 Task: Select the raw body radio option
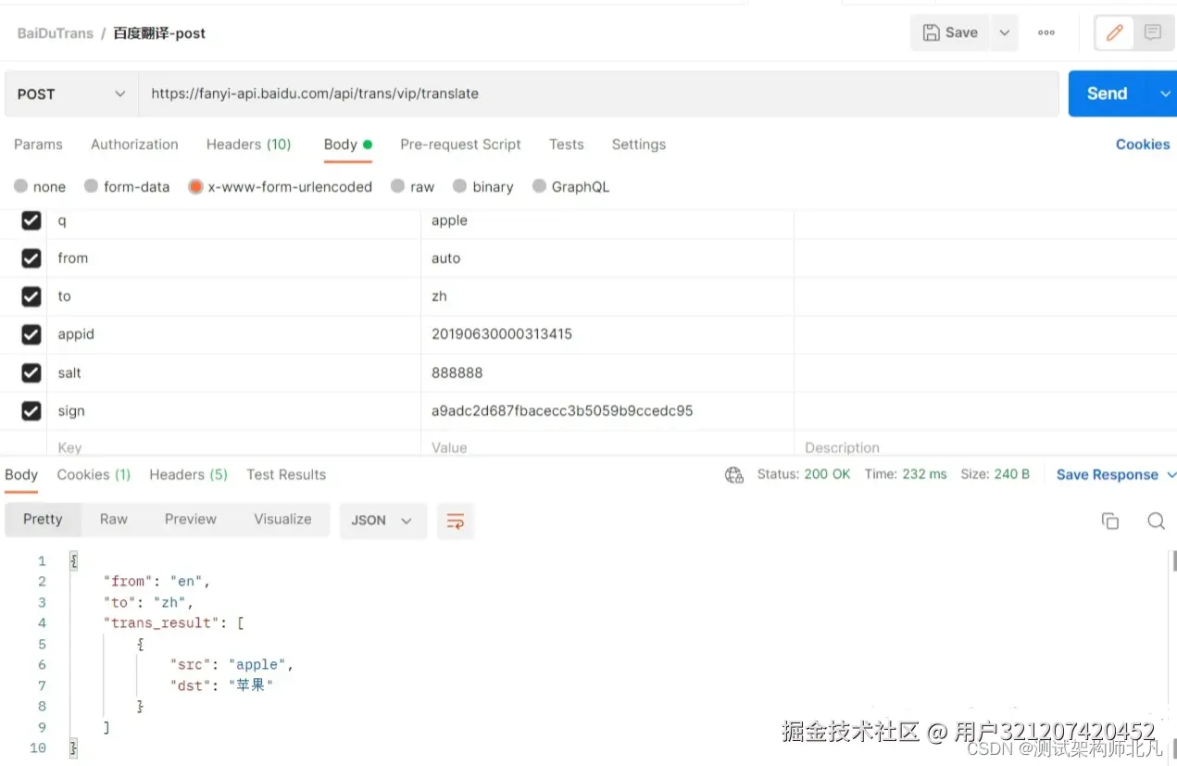click(x=397, y=186)
